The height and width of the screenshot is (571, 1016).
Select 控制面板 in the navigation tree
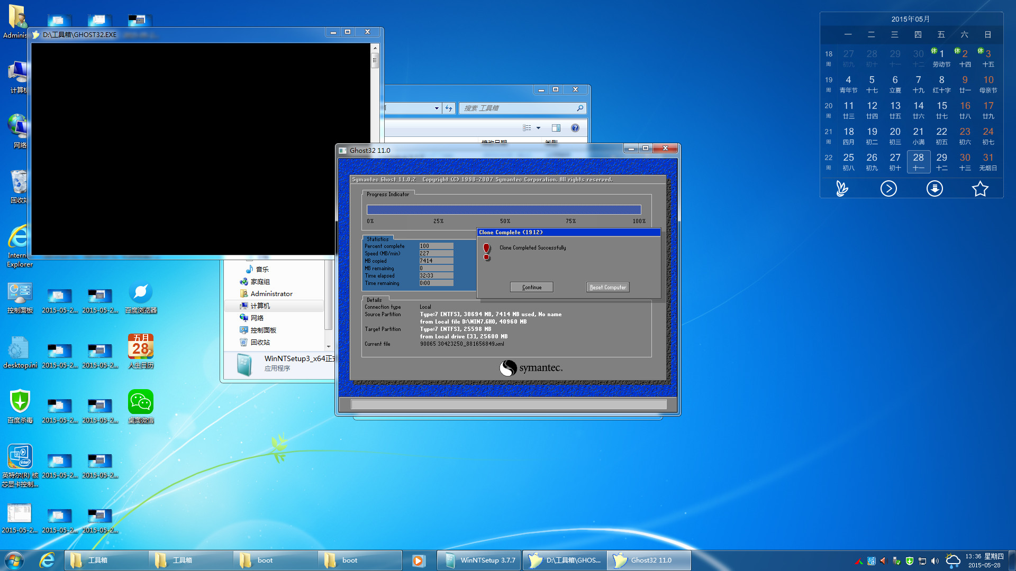(x=258, y=330)
